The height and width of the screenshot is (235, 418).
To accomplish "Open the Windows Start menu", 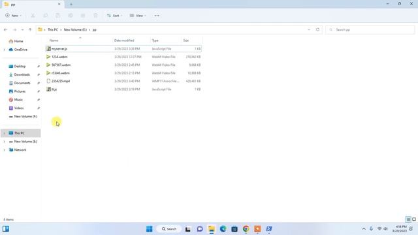I will tap(150, 229).
